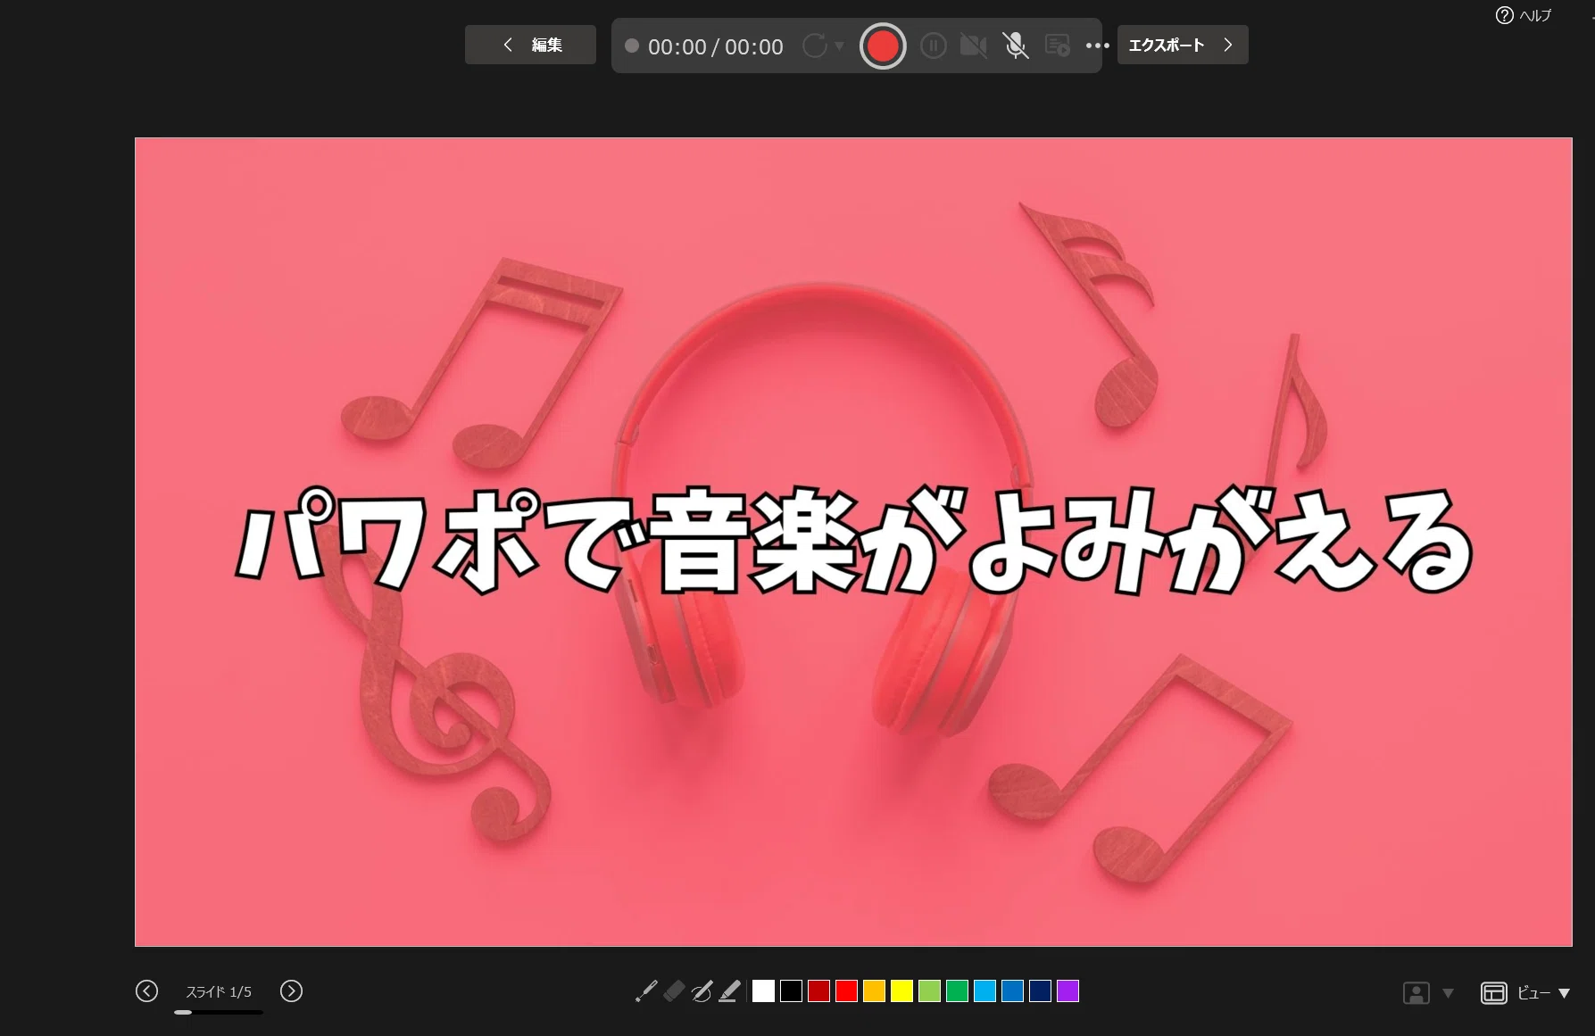The height and width of the screenshot is (1036, 1595).
Task: Pick the purple ink color
Action: tap(1067, 991)
